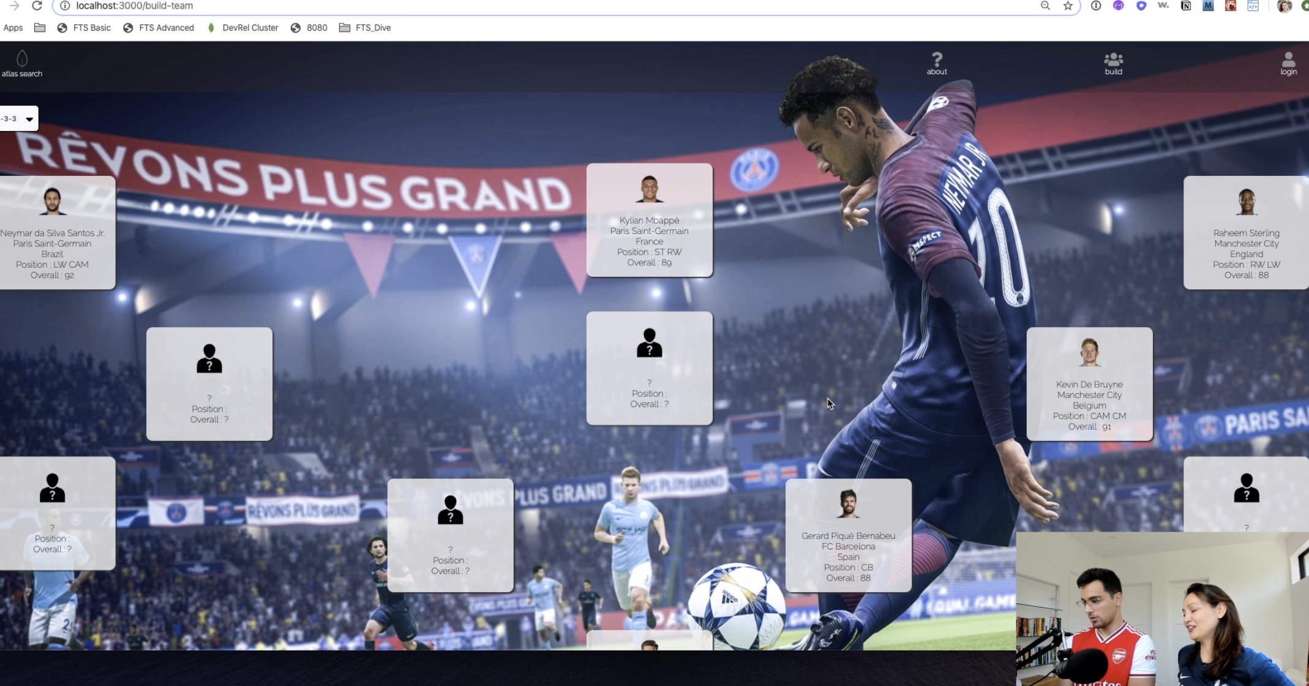Screen dimensions: 1309x686
Task: Click Kevin De Bruyne's photo
Action: (x=1090, y=353)
